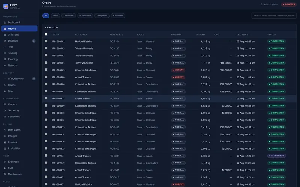Click the Rate Cards rupee icon
Screen dimensions: 300x187
point(5,130)
